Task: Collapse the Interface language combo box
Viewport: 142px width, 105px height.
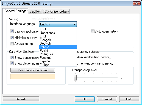Action: click(x=58, y=24)
